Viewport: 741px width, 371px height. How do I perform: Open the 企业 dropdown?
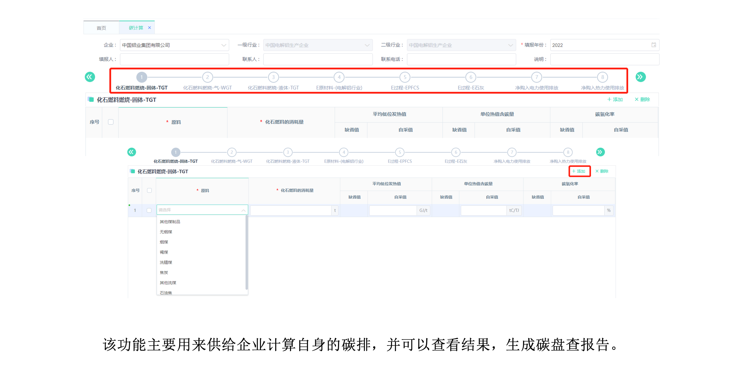(x=174, y=45)
